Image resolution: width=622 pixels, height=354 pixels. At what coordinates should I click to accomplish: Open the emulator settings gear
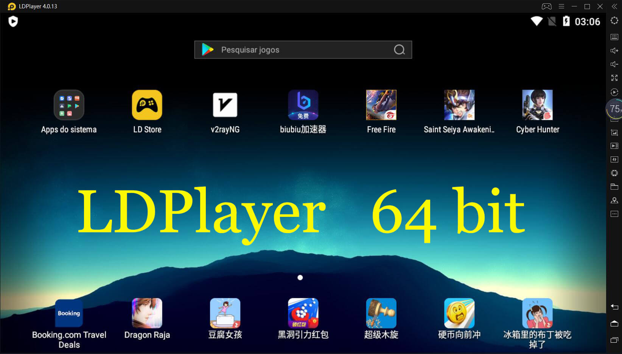(614, 20)
